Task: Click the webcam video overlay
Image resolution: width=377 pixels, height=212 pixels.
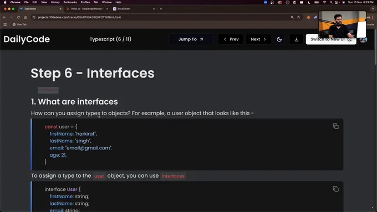Action: [x=342, y=24]
